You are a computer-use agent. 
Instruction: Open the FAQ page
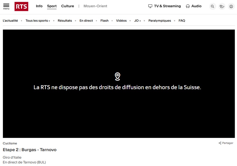[182, 21]
